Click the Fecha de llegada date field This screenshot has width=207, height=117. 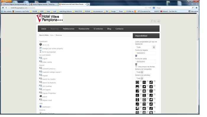(145, 53)
